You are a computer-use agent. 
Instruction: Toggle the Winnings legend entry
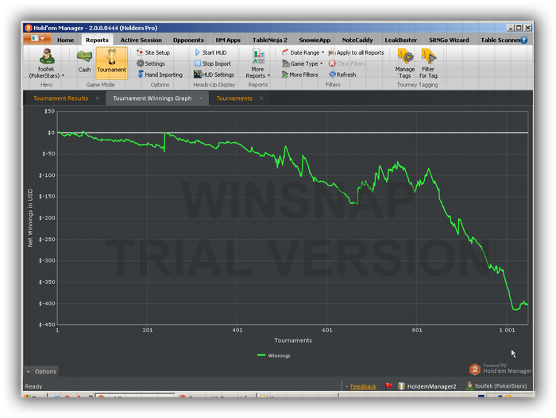point(274,355)
